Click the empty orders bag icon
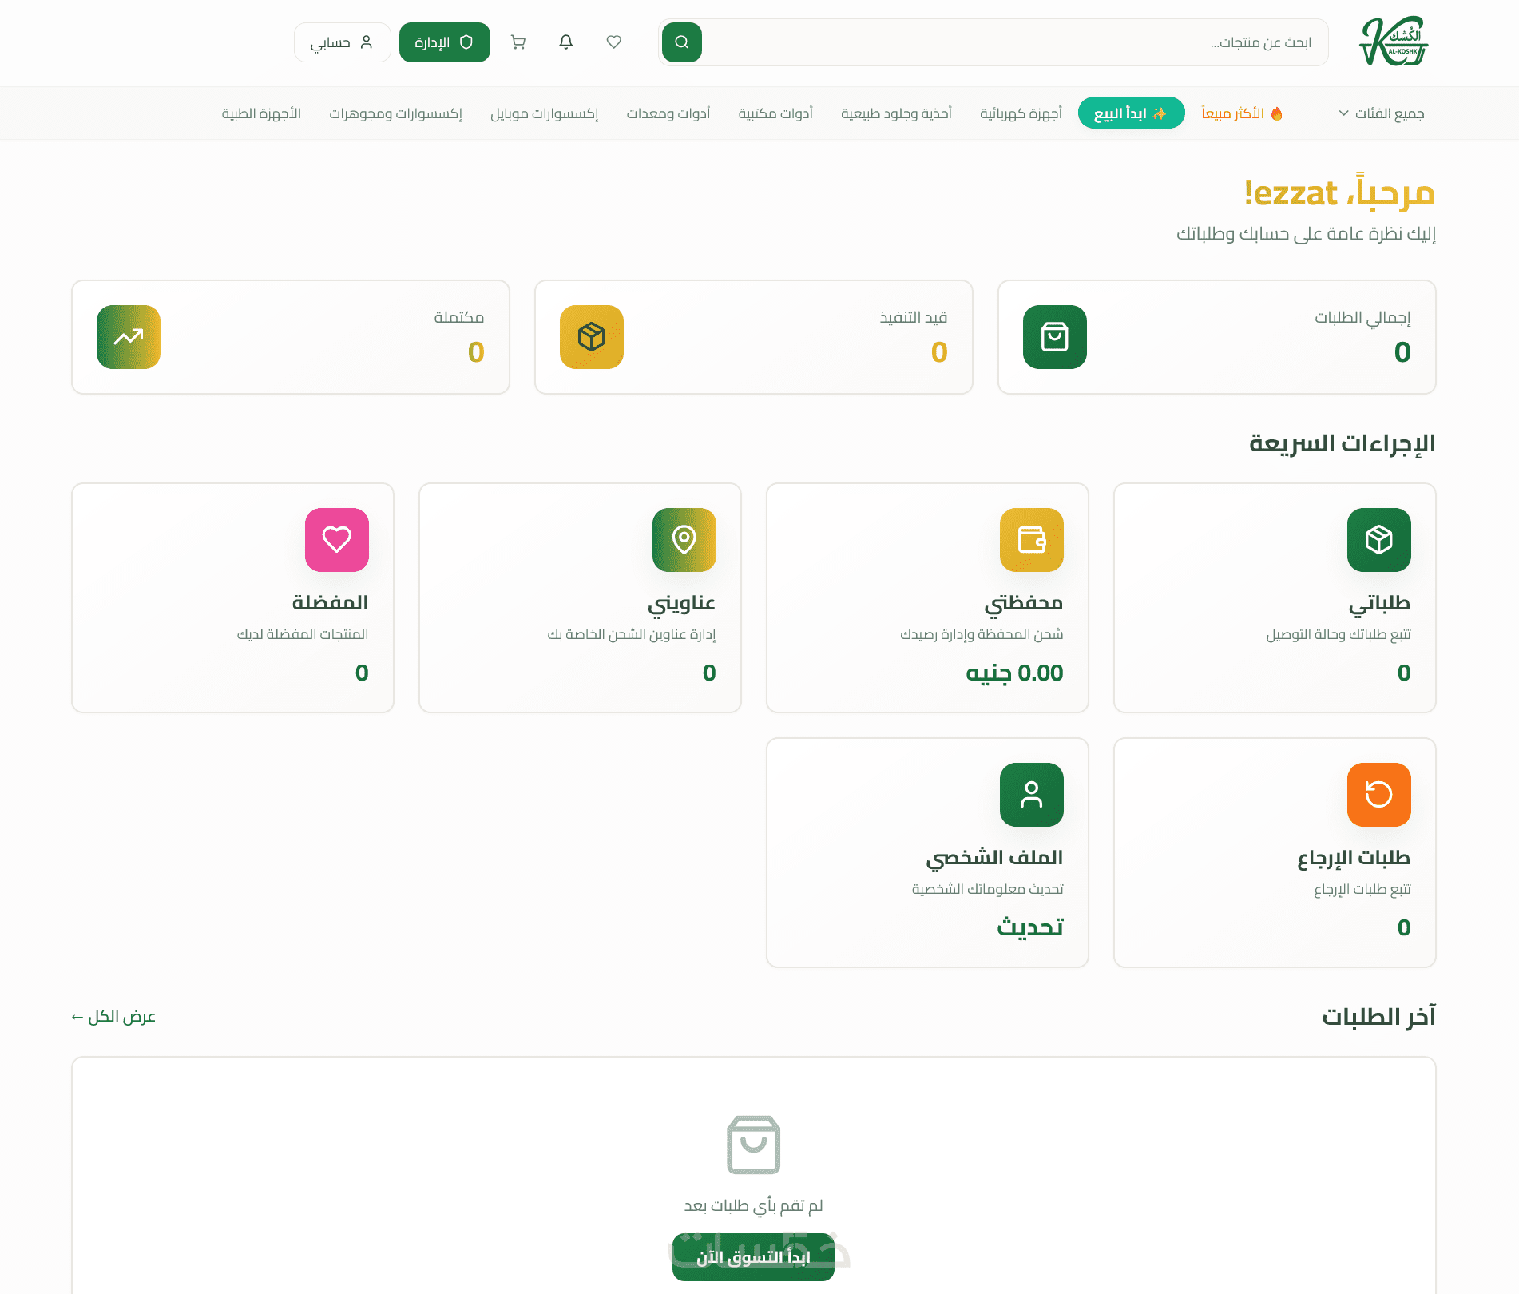The width and height of the screenshot is (1519, 1294). click(x=754, y=1145)
